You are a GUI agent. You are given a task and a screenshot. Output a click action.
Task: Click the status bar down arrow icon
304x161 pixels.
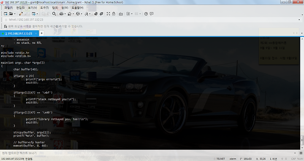[x=286, y=159]
